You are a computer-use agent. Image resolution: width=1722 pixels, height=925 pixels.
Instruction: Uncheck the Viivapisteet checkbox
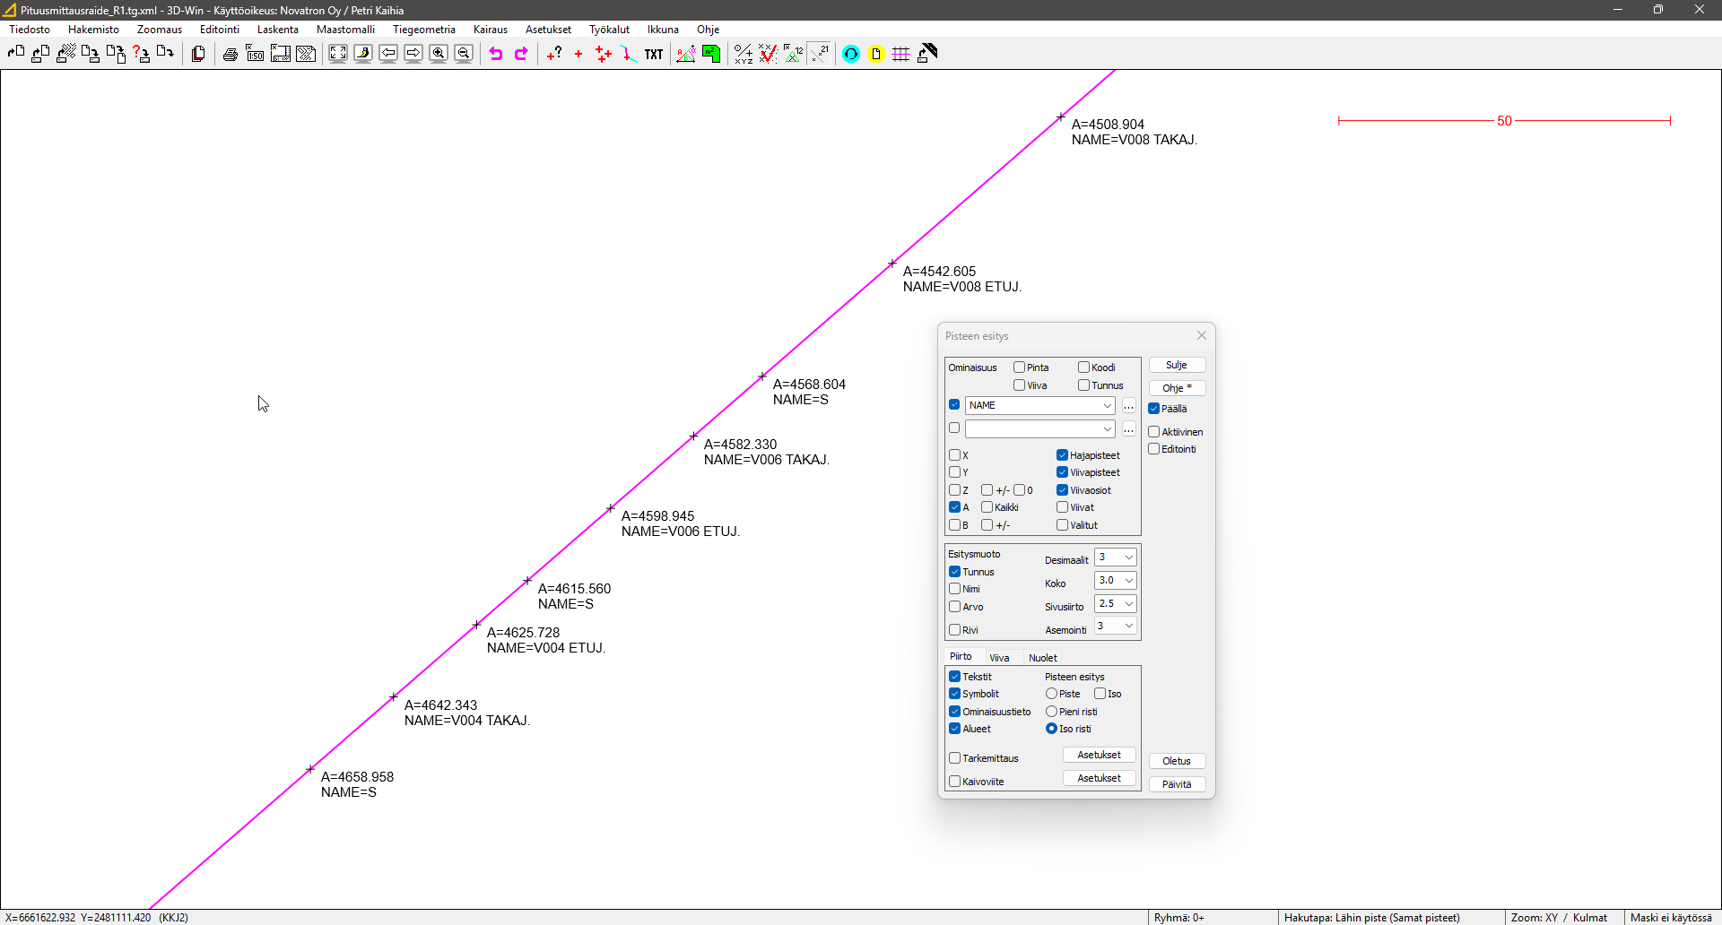point(1062,472)
